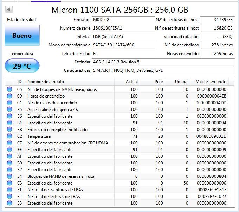
Task: Select the row 'N.º de bloques de NAND reasignados'
Action: point(117,89)
